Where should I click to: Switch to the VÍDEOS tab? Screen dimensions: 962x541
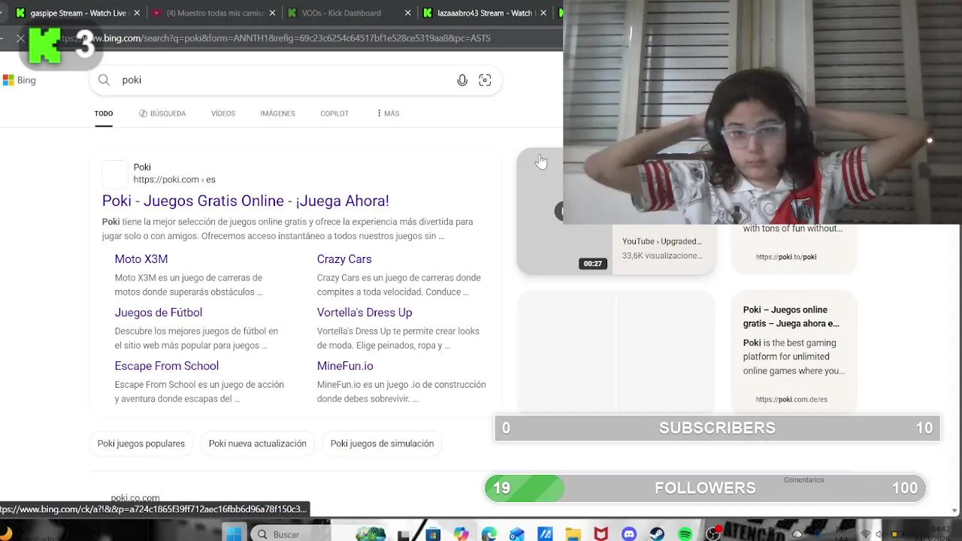(x=223, y=113)
